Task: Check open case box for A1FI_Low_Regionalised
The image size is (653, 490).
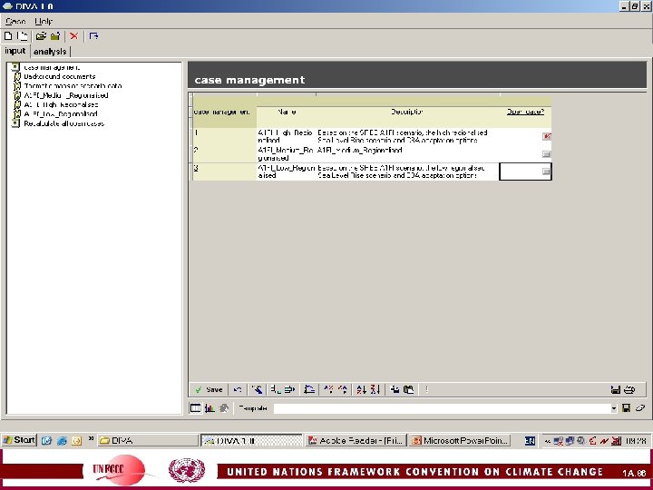Action: point(546,171)
